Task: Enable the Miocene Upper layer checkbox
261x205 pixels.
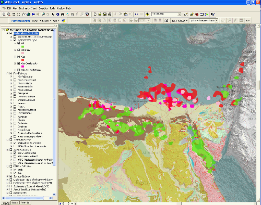Action: [15, 83]
